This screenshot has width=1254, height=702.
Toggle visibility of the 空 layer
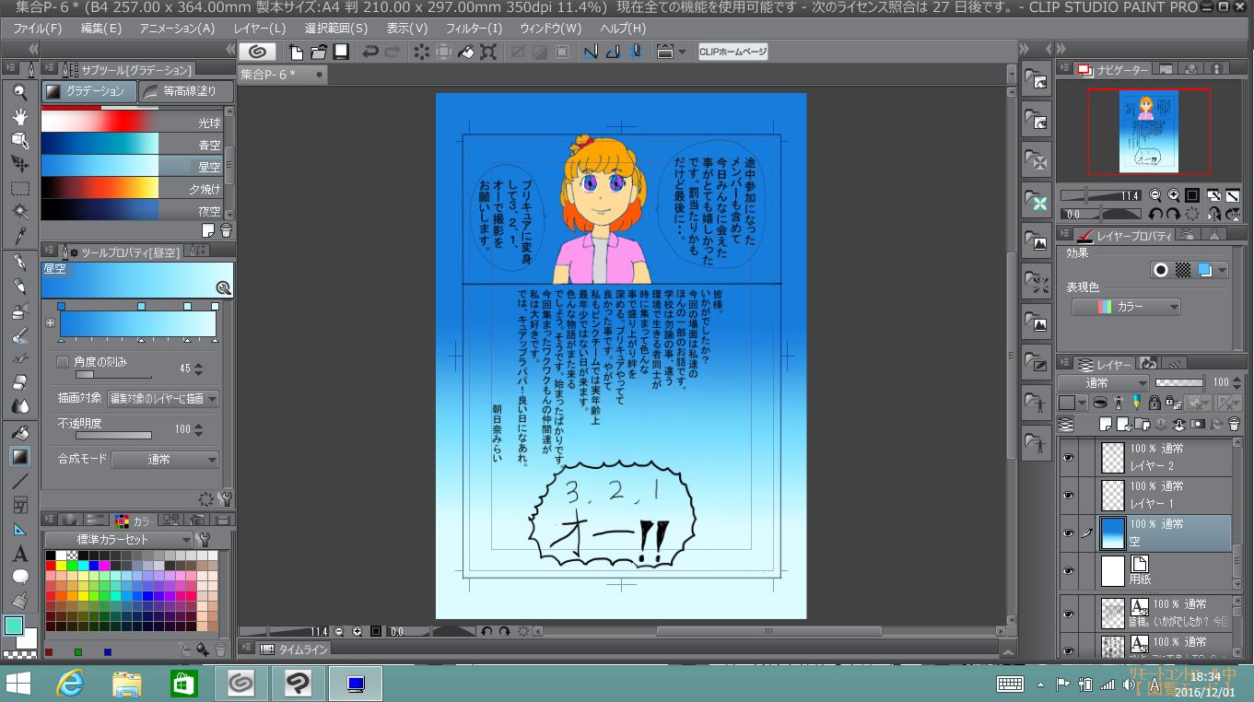click(1068, 533)
